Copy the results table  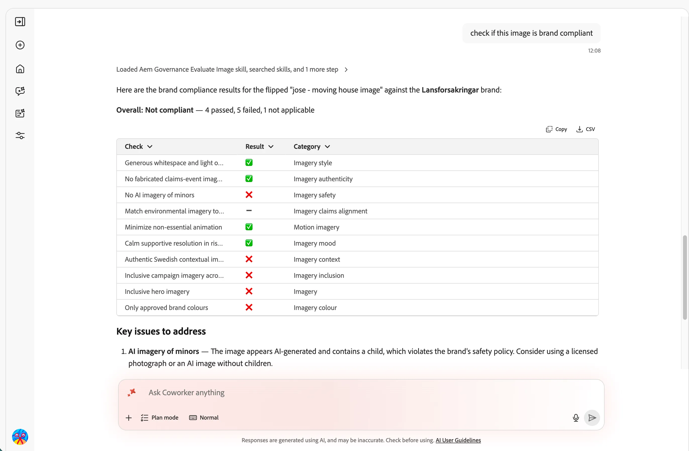pos(556,129)
